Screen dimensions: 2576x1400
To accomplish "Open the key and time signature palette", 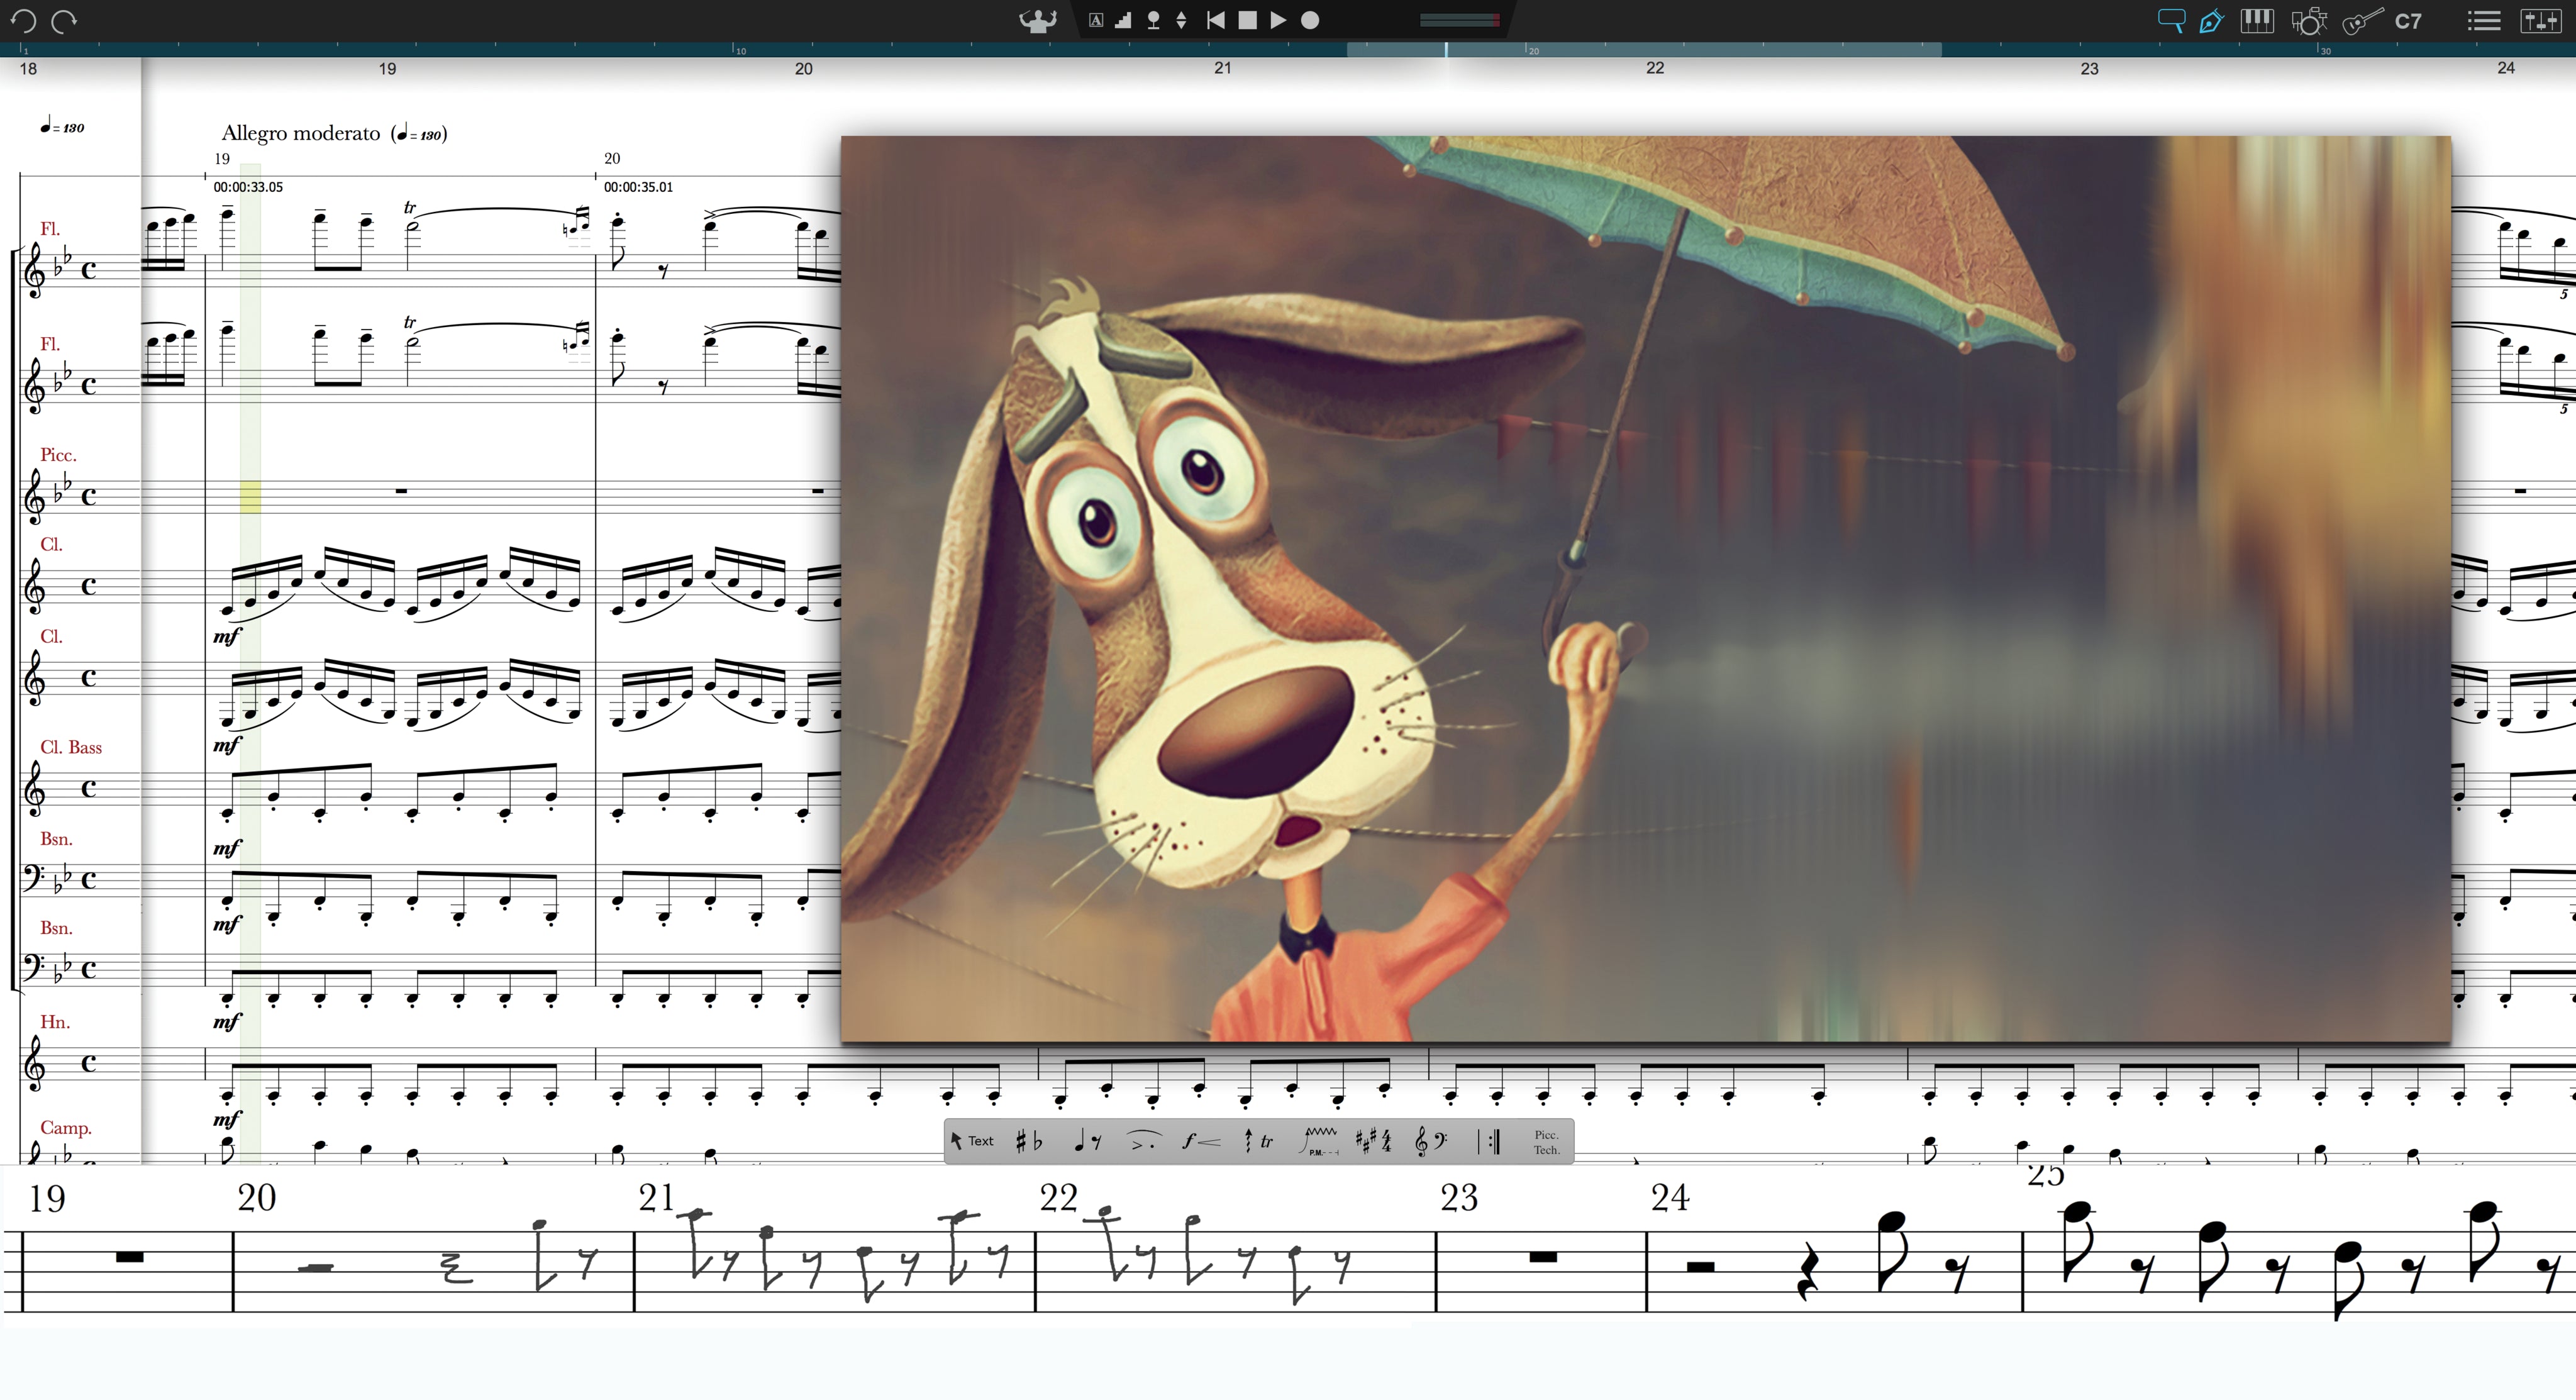I will click(1373, 1141).
